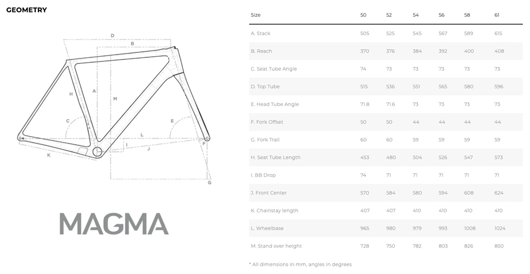The height and width of the screenshot is (274, 530).
Task: Click the bottom bracket circle in diagram
Action: [97, 152]
